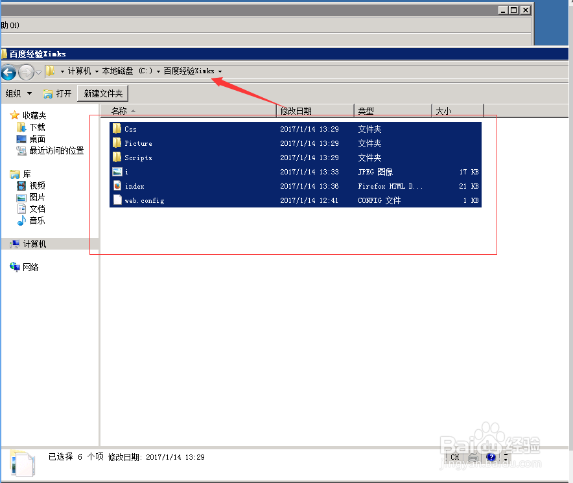Click the back navigation arrow
573x483 pixels.
[x=8, y=73]
